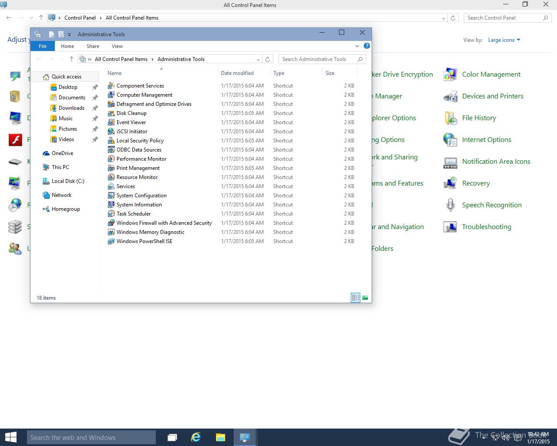This screenshot has width=557, height=446.
Task: Select Defragment and Optimize Drives icon
Action: (111, 104)
